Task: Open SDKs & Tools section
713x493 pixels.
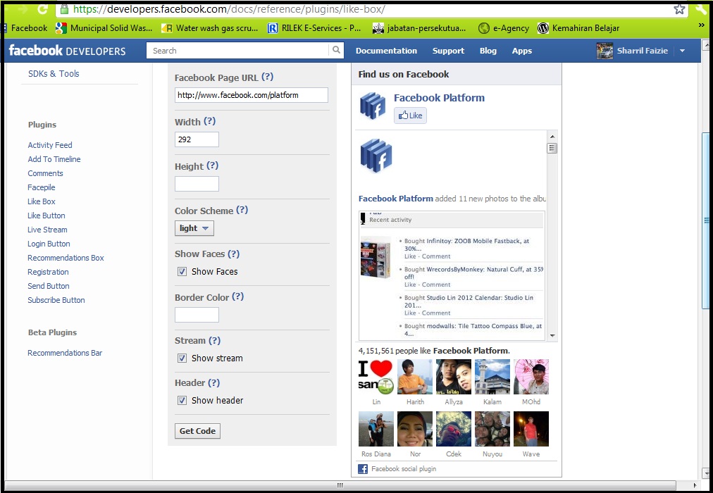Action: tap(54, 74)
